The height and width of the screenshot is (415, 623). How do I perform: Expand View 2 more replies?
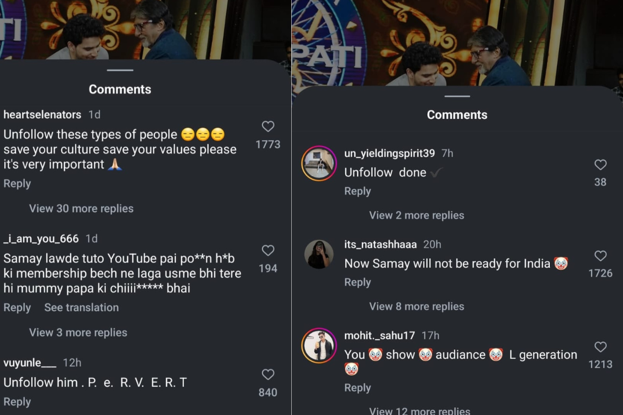coord(416,215)
